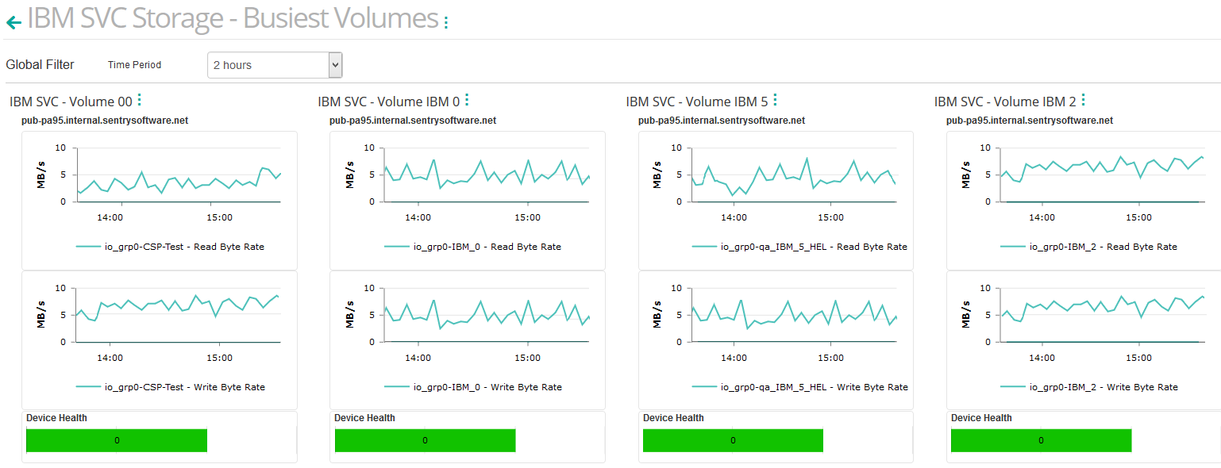Click the back arrow beside the dashboard title
The height and width of the screenshot is (468, 1221).
pos(13,23)
